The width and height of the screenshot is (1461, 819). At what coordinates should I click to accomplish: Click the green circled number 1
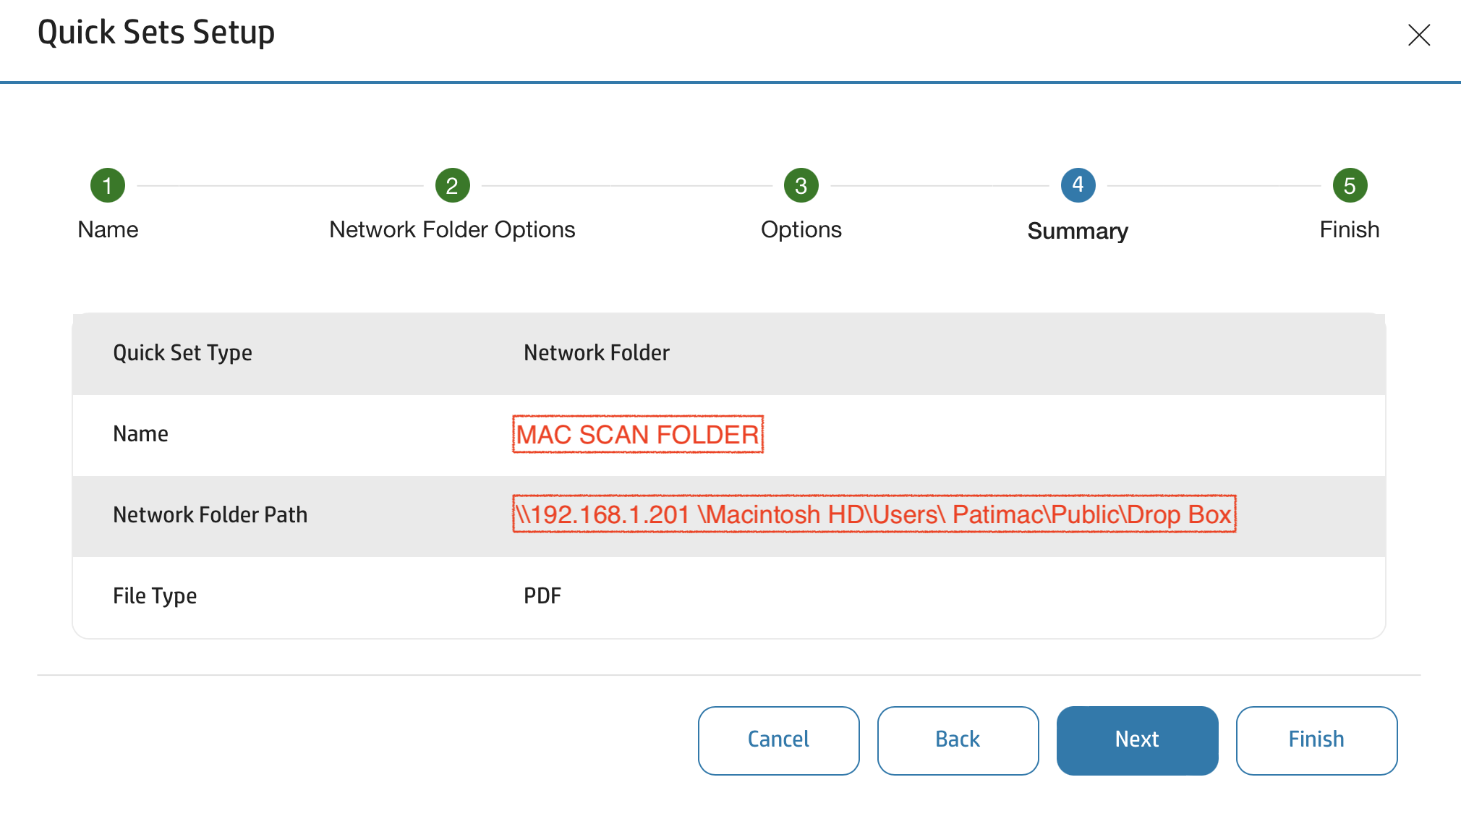coord(107,185)
